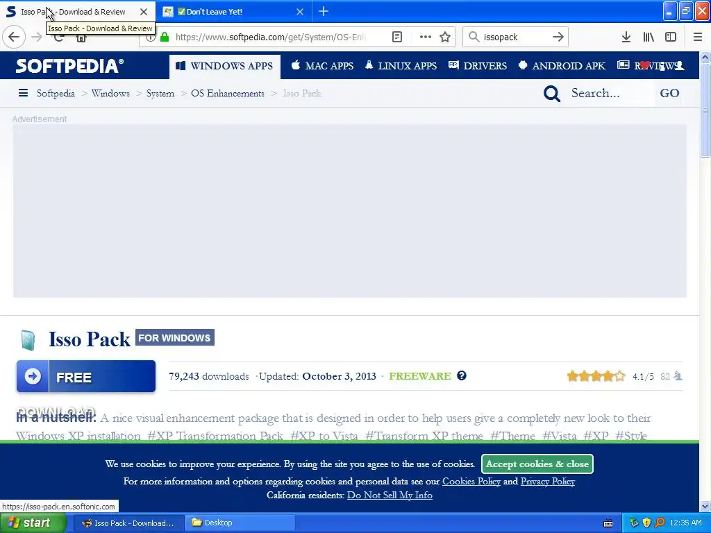This screenshot has height=533, width=711.
Task: Open the Library bookshelf icon
Action: pyautogui.click(x=649, y=37)
